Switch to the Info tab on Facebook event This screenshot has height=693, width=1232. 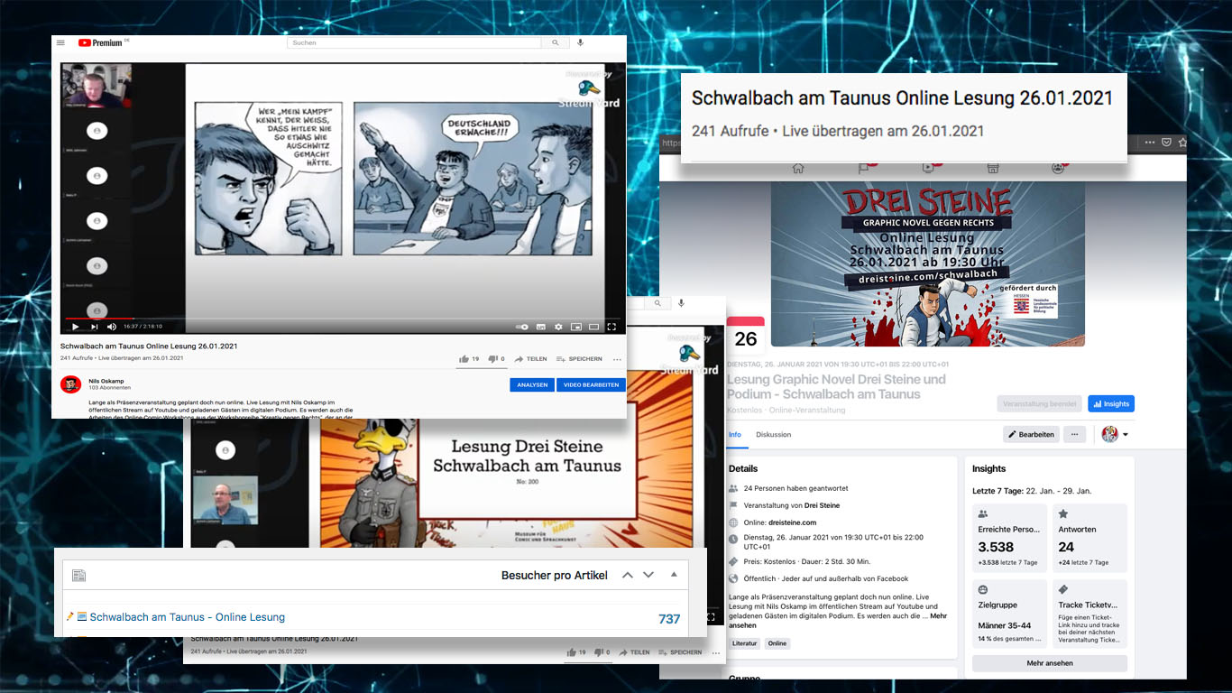tap(735, 434)
